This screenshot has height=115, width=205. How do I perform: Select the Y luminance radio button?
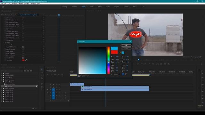pyautogui.click(x=122, y=65)
